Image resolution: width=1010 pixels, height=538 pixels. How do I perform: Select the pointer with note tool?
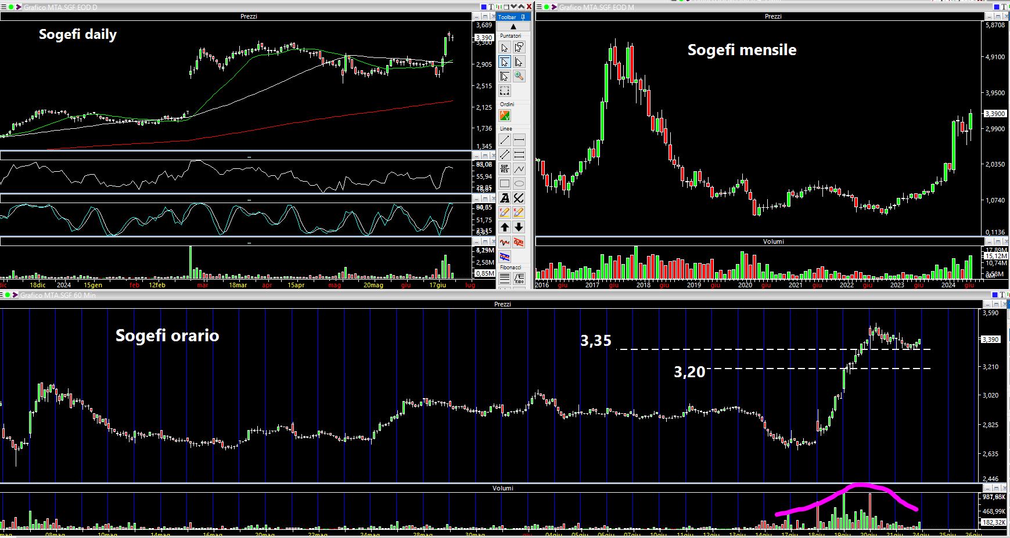(519, 48)
